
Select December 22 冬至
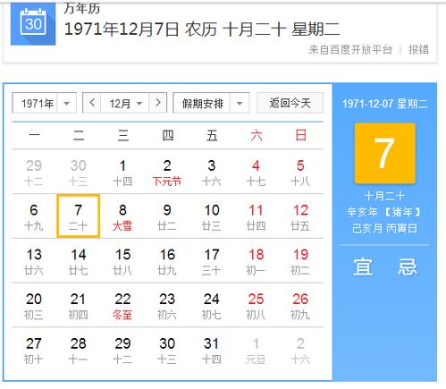pos(122,306)
